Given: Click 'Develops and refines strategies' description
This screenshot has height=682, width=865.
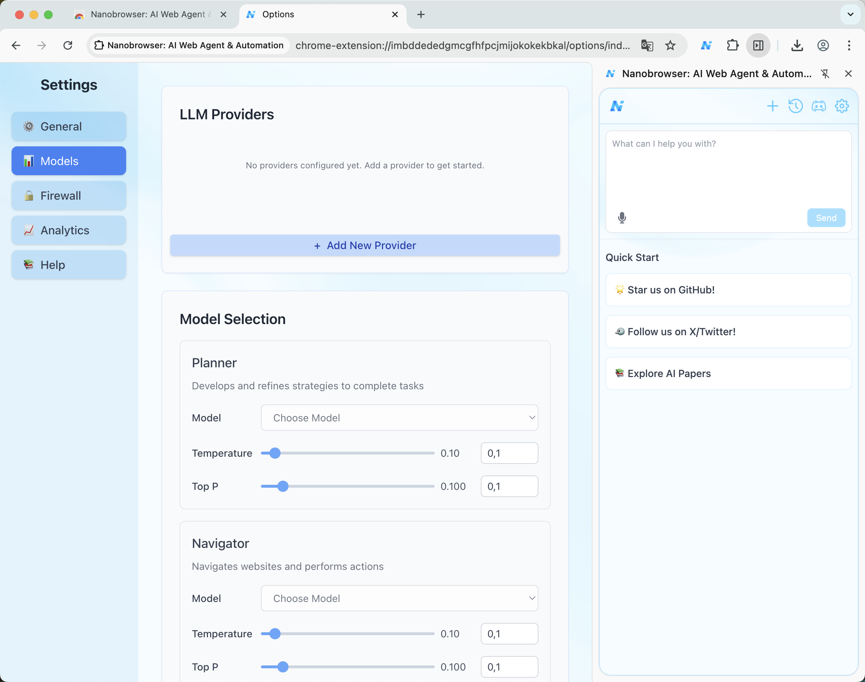Looking at the screenshot, I should click(x=308, y=386).
